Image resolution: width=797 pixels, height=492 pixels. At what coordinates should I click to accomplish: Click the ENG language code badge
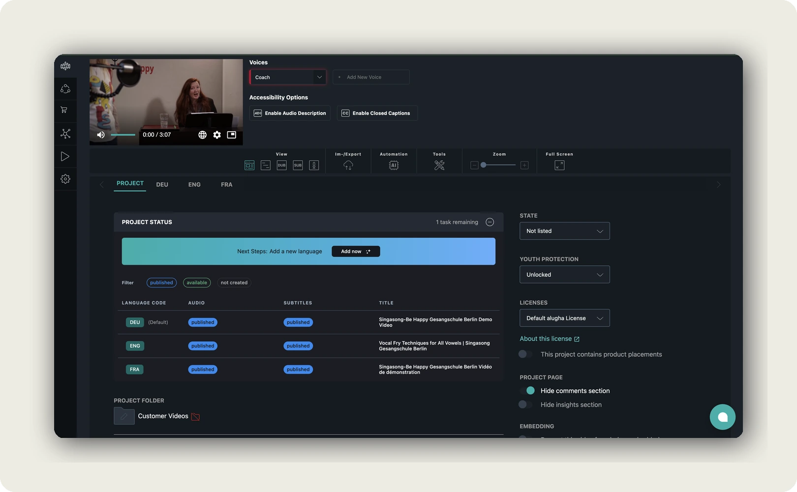coord(135,346)
